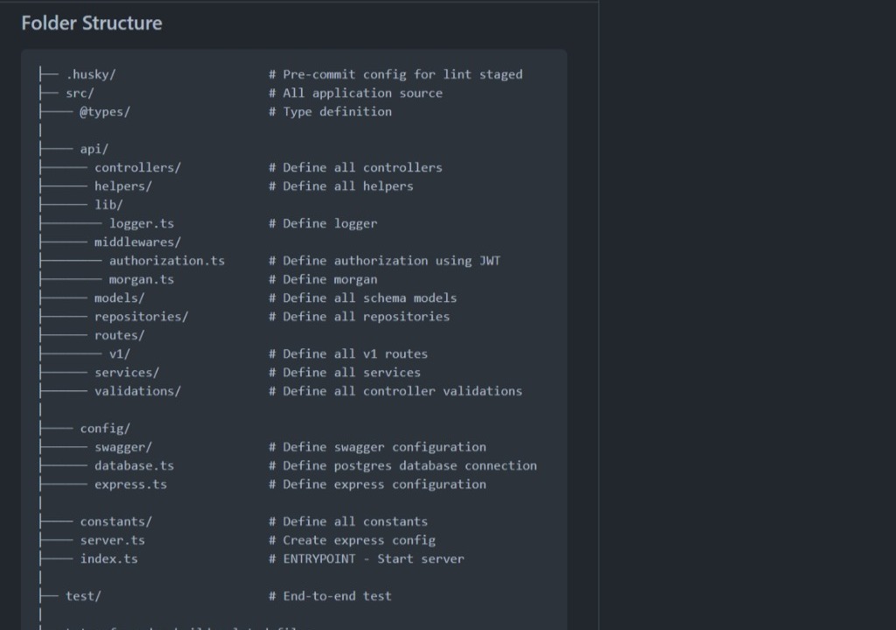Viewport: 896px width, 630px height.
Task: Click the v1/ routes folder entry
Action: click(120, 353)
